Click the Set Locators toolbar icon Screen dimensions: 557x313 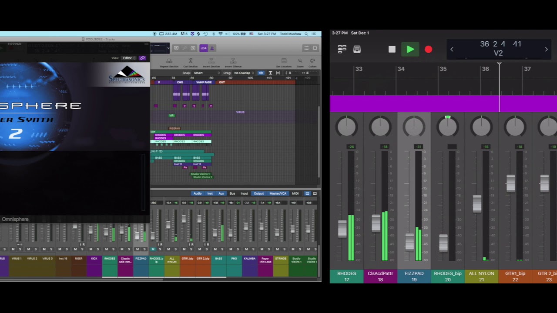click(x=284, y=63)
